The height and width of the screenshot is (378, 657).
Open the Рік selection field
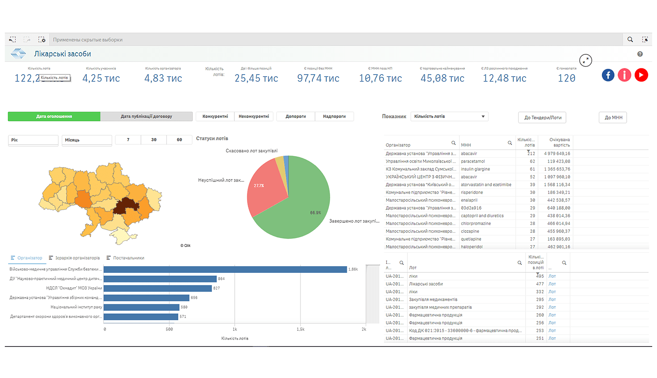click(x=33, y=140)
